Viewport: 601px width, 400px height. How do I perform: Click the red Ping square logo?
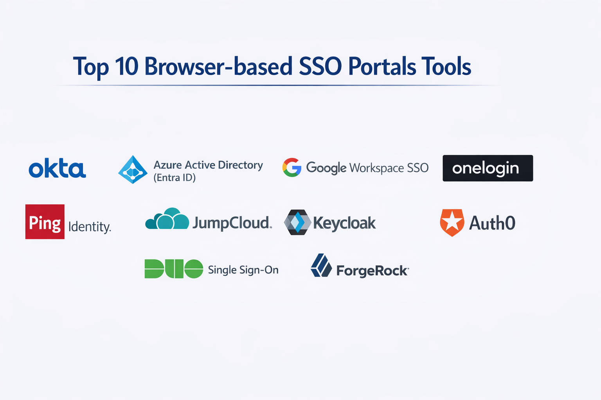45,222
